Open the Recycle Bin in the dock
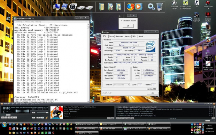The width and height of the screenshot is (216, 135). click(160, 7)
